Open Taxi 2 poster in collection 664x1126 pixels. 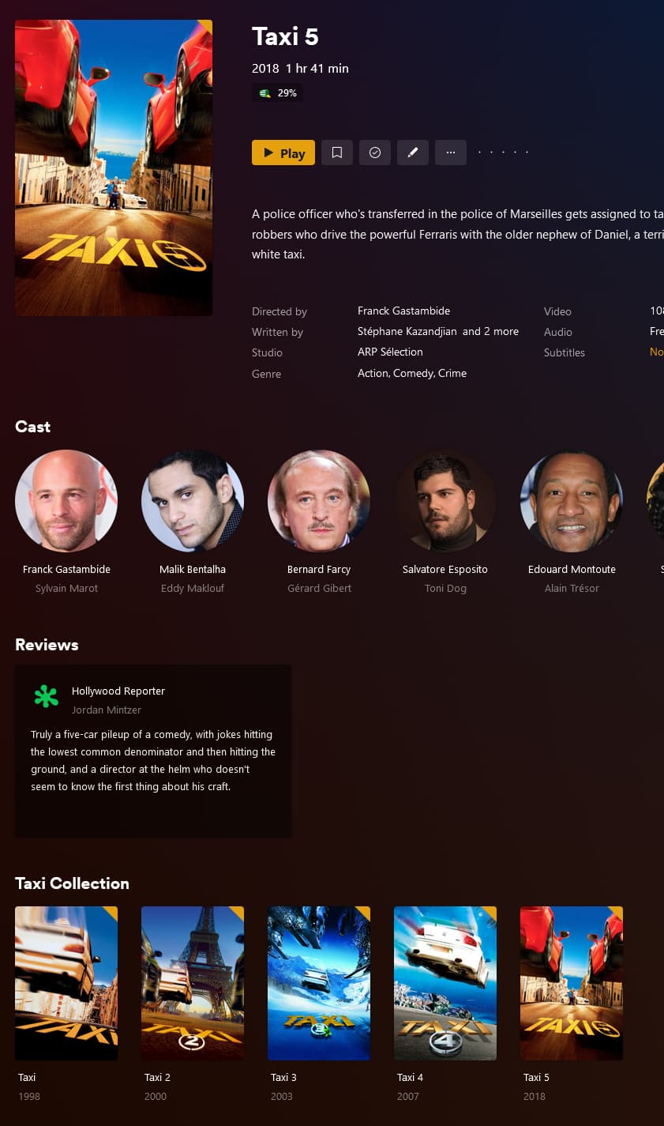point(193,983)
